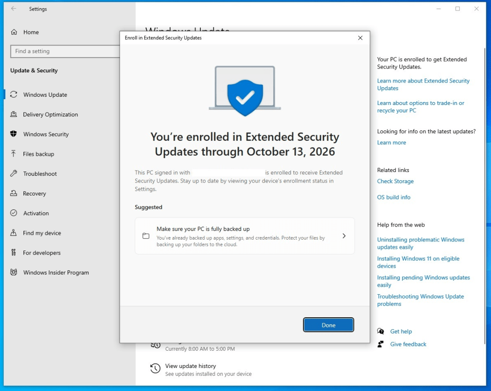491x391 pixels.
Task: Click the Get help icon
Action: pos(380,331)
